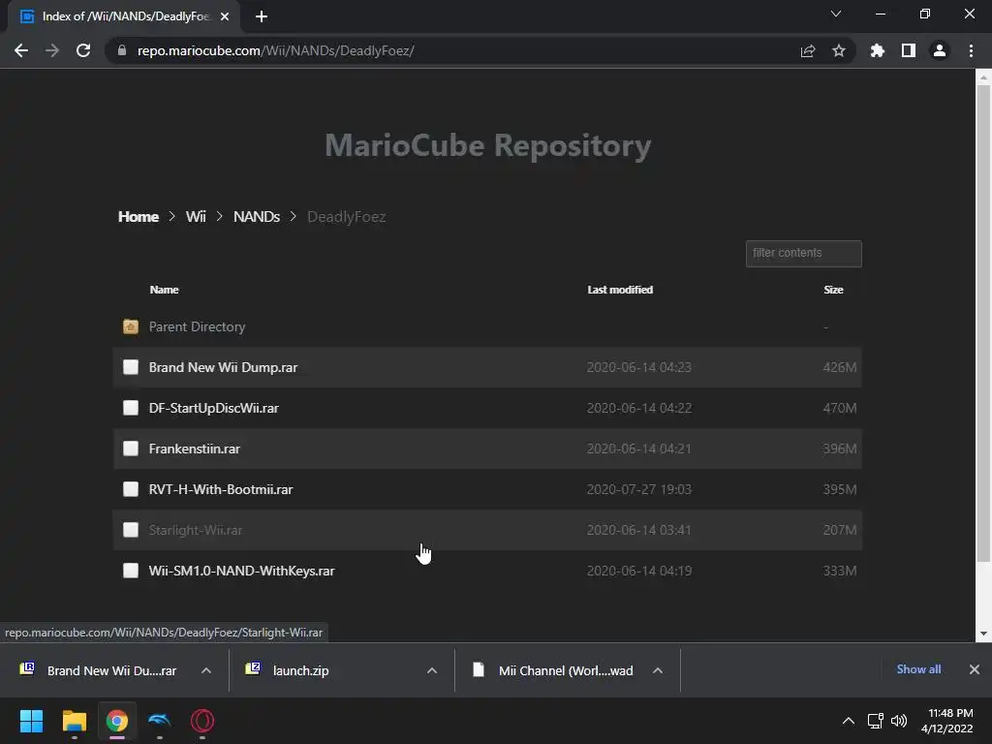Click DeadlyFoez in the breadcrumb
The width and height of the screenshot is (992, 744).
[x=346, y=216]
